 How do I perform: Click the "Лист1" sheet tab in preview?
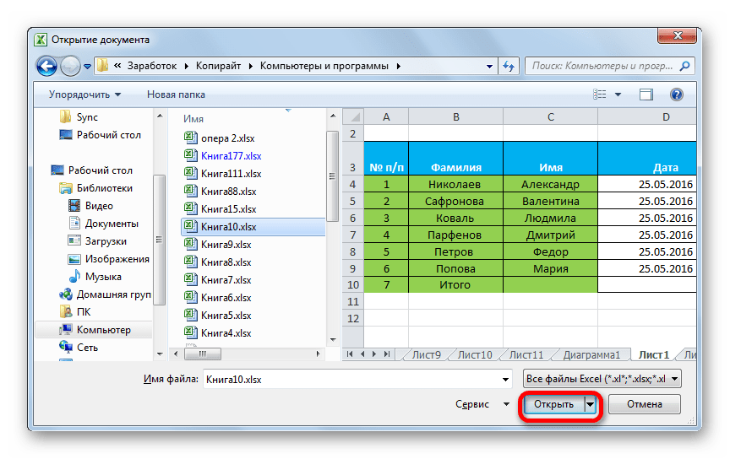tap(654, 355)
